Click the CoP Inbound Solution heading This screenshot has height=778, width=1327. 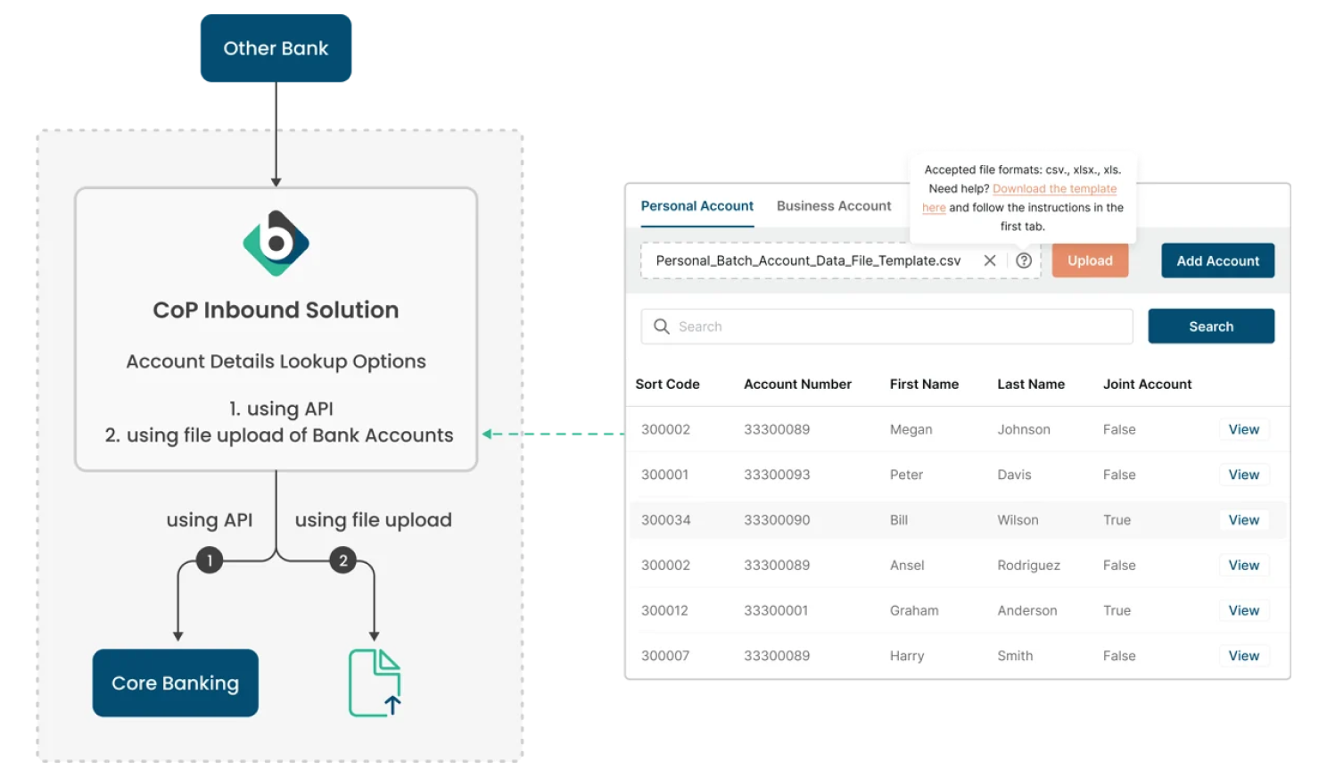click(276, 310)
